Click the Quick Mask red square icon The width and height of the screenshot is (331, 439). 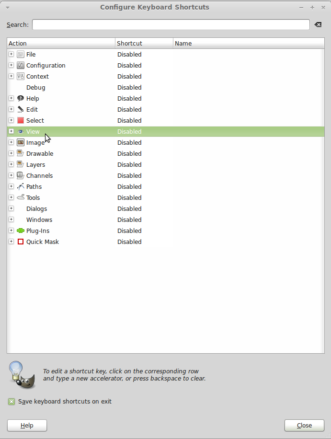pyautogui.click(x=21, y=242)
